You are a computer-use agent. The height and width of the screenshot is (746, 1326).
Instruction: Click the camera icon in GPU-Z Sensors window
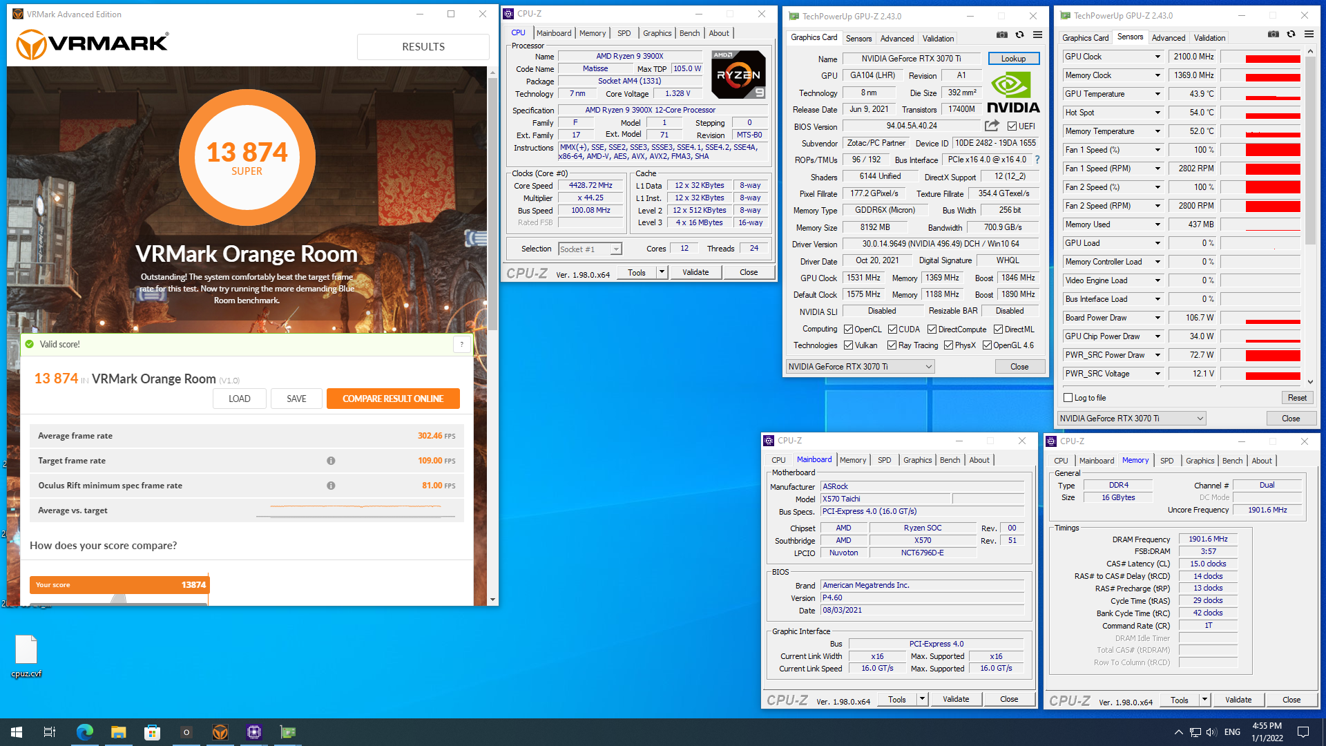click(1273, 34)
